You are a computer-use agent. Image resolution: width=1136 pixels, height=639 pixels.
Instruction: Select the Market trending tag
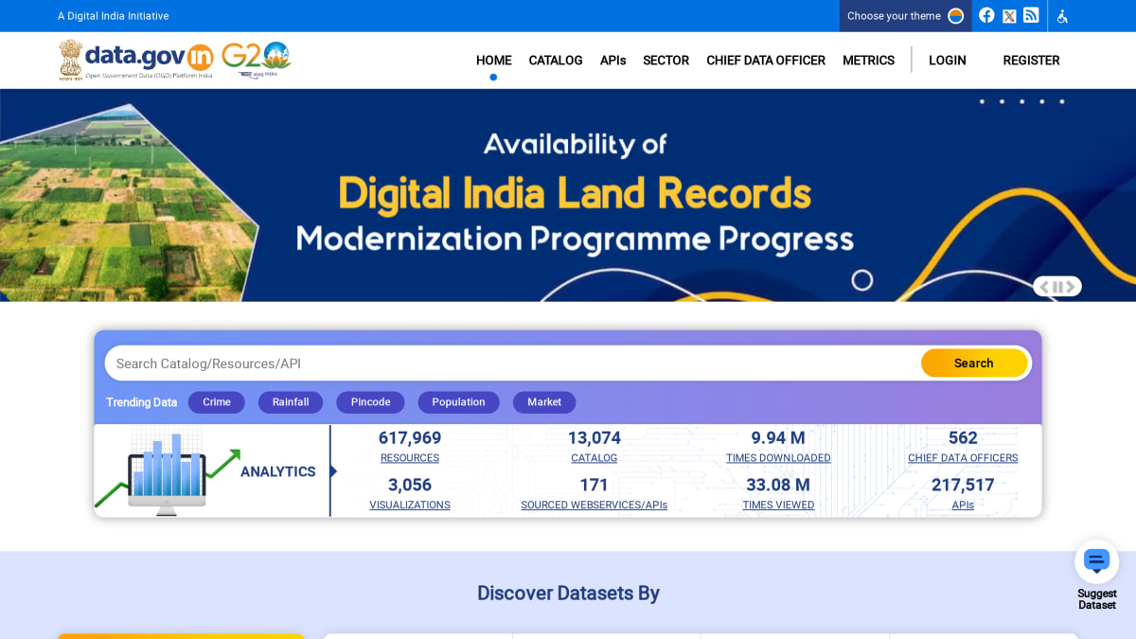[x=544, y=402]
